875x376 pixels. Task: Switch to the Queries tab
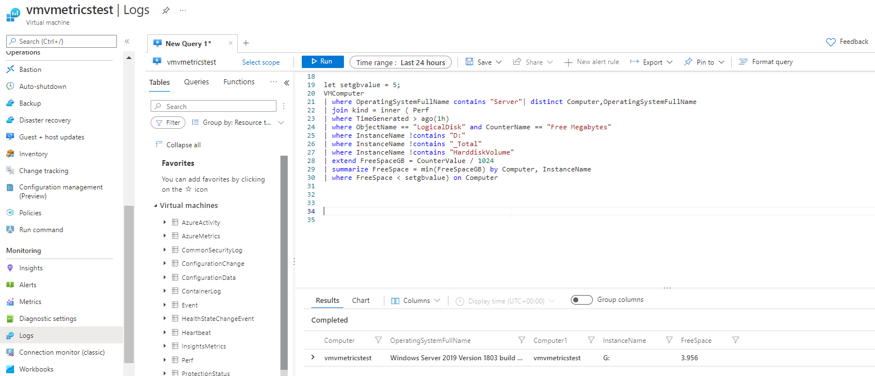[197, 82]
